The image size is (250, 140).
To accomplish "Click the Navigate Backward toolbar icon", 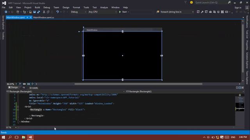I will pos(6,12).
